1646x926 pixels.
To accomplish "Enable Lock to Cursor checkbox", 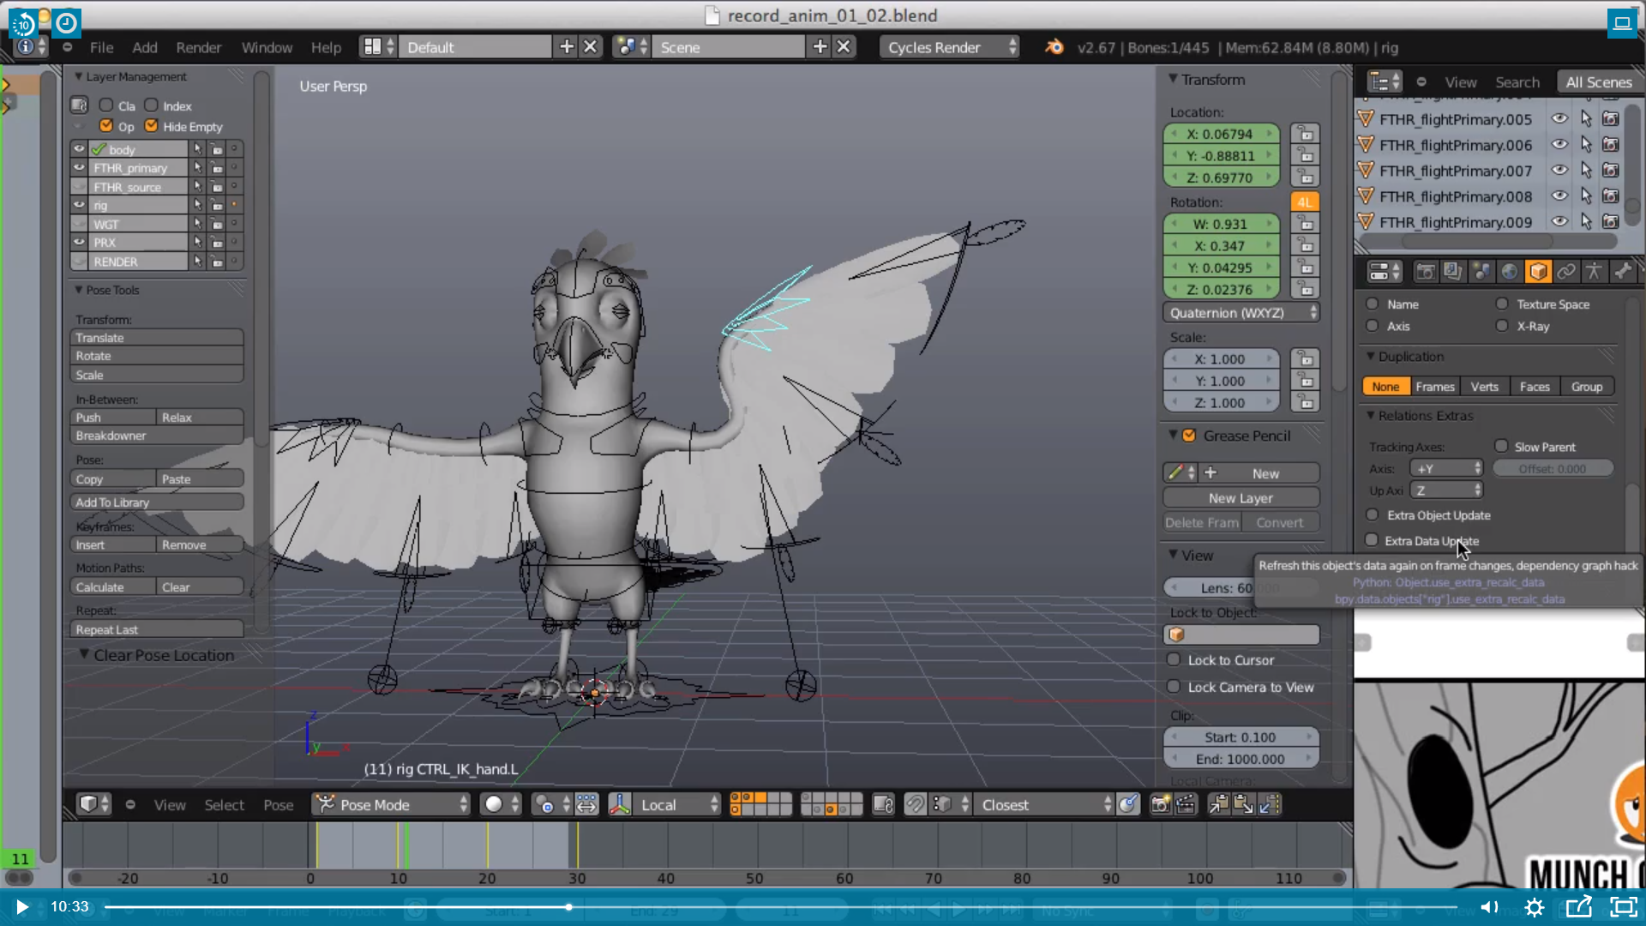I will coord(1174,660).
